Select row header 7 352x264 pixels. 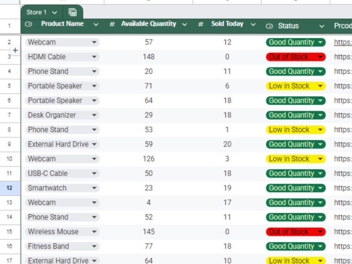pyautogui.click(x=10, y=115)
